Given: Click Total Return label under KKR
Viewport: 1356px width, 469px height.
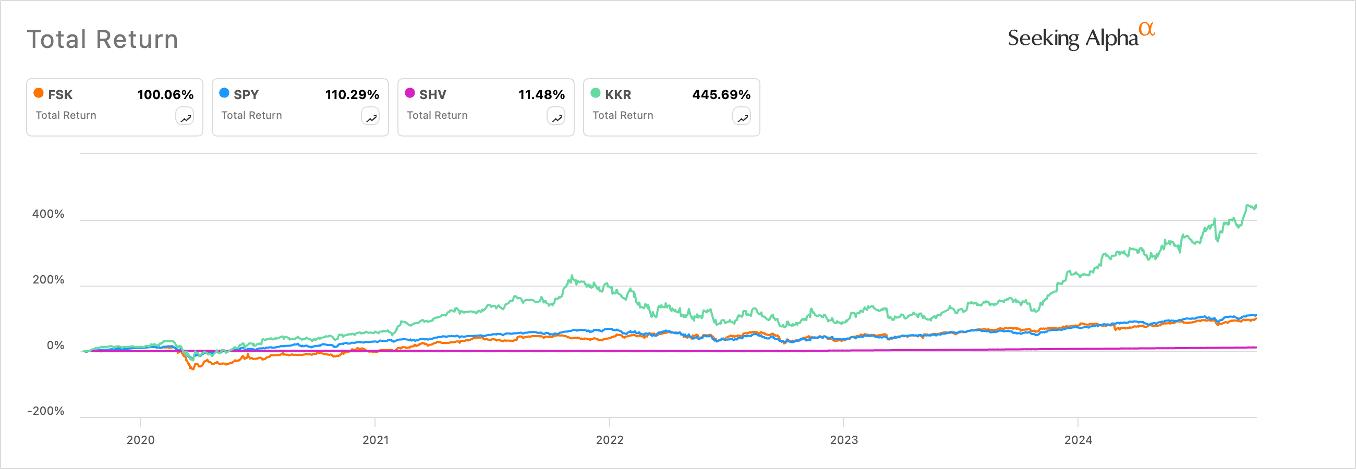Looking at the screenshot, I should [x=623, y=115].
